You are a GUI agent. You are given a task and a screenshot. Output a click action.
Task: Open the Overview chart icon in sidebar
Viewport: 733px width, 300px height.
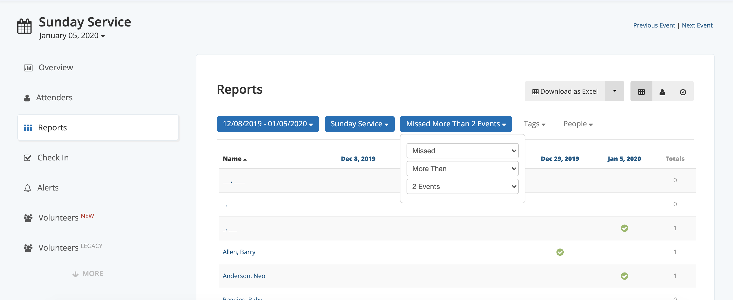click(28, 68)
